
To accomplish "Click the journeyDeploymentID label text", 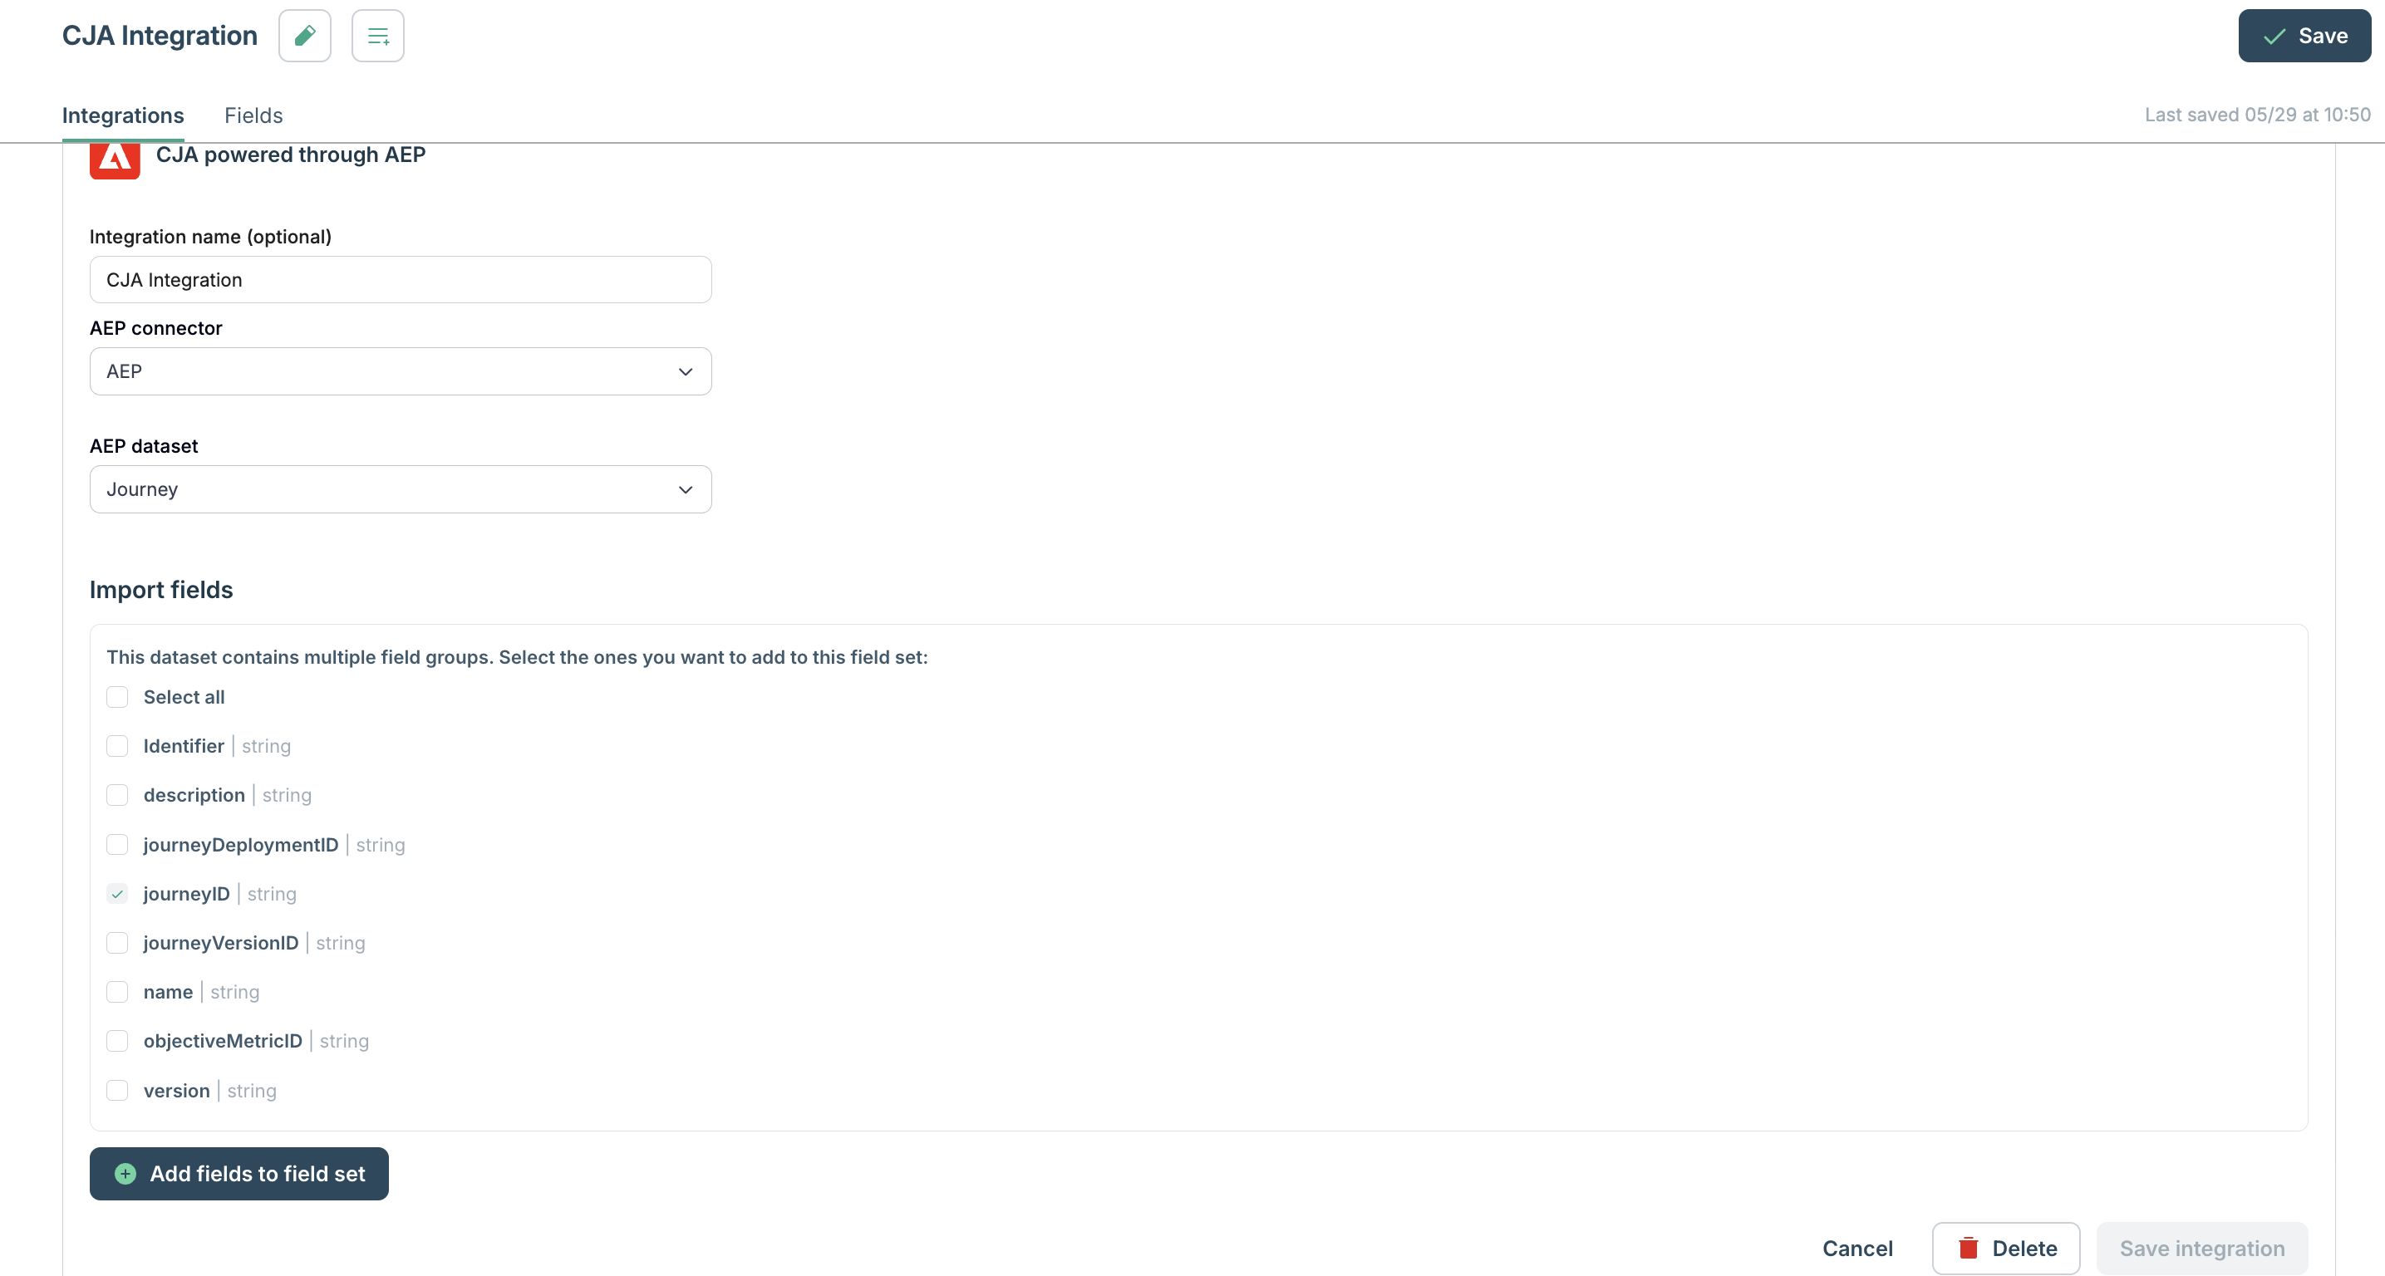I will 241,844.
